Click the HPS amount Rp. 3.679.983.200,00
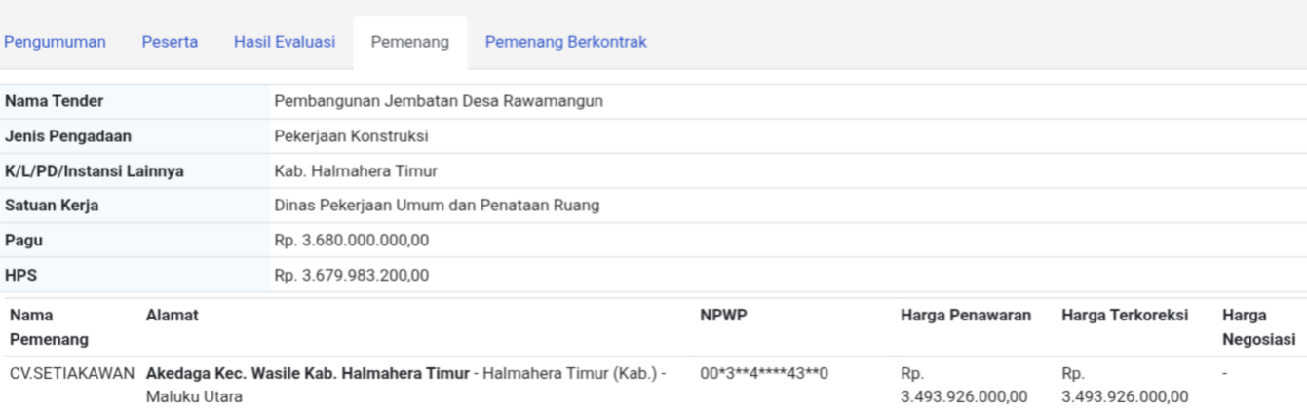The height and width of the screenshot is (413, 1307). (x=351, y=276)
